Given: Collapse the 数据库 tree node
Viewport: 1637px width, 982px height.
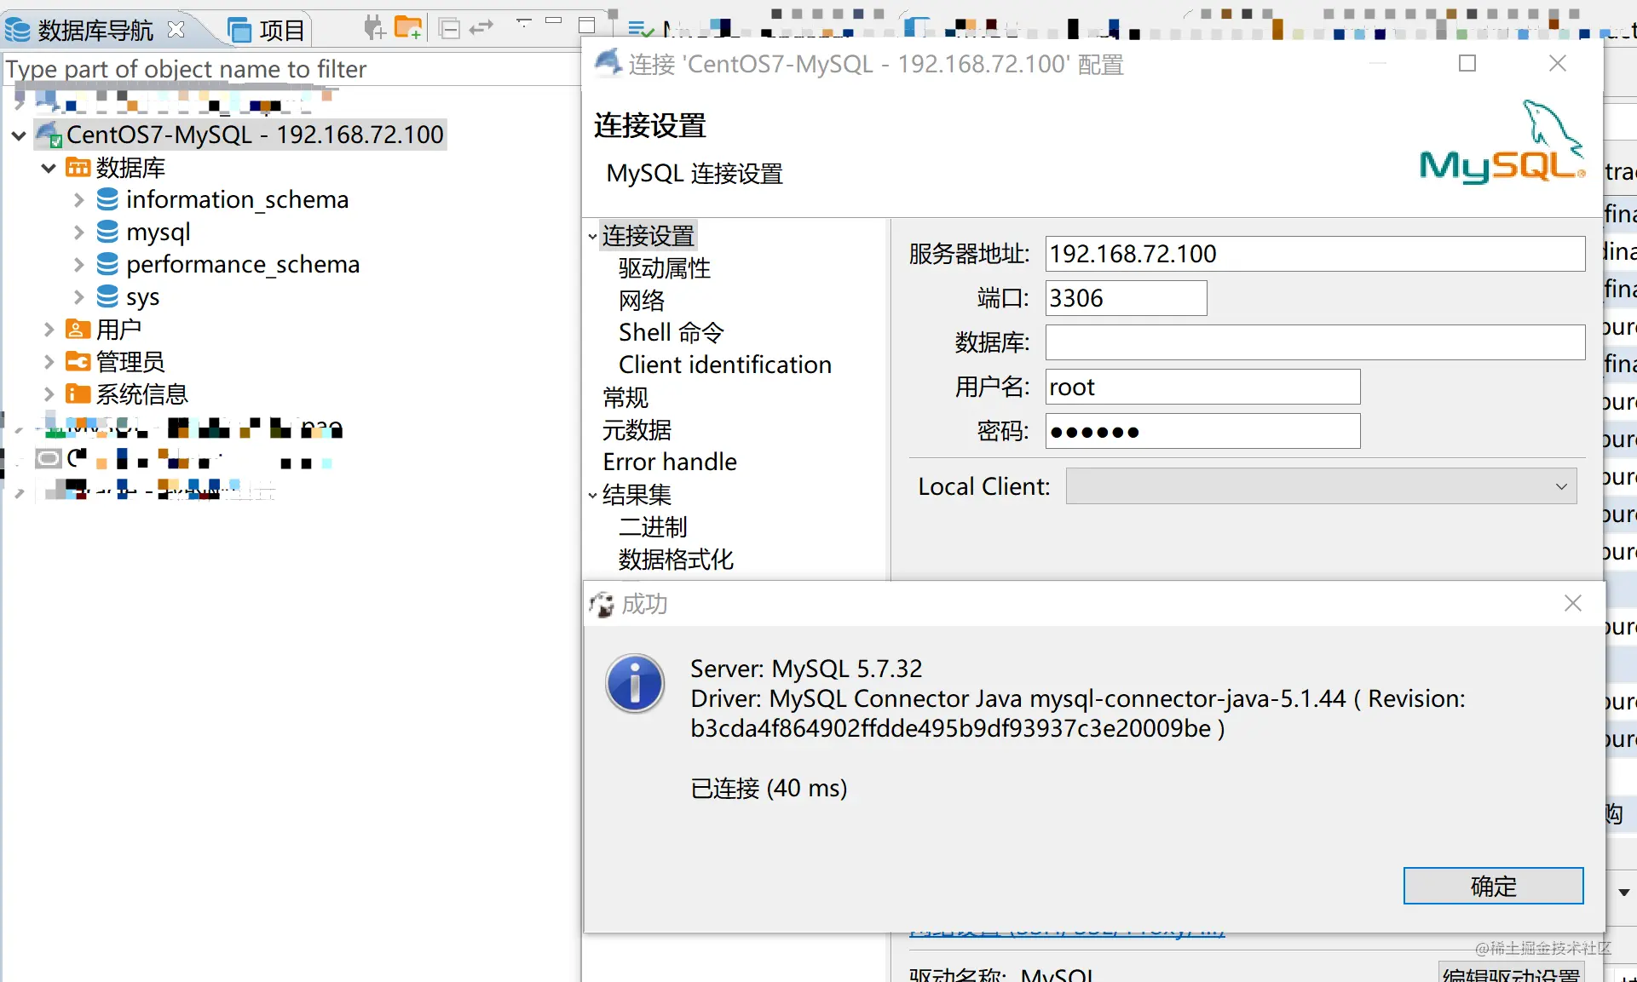Looking at the screenshot, I should click(x=49, y=168).
